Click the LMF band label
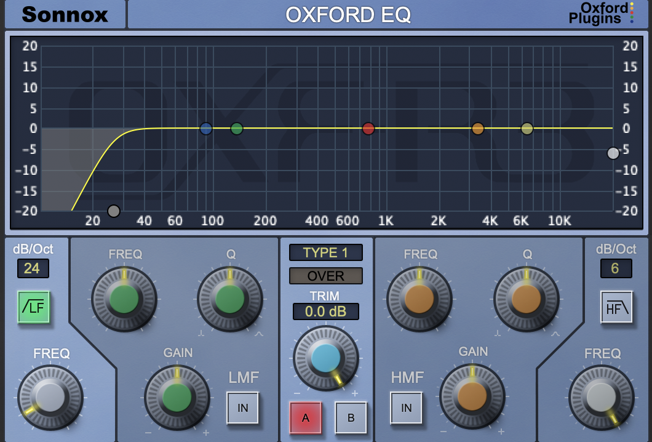This screenshot has height=442, width=652. tap(244, 377)
